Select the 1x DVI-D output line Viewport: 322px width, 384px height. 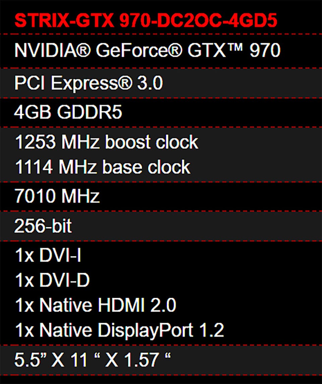click(x=52, y=280)
